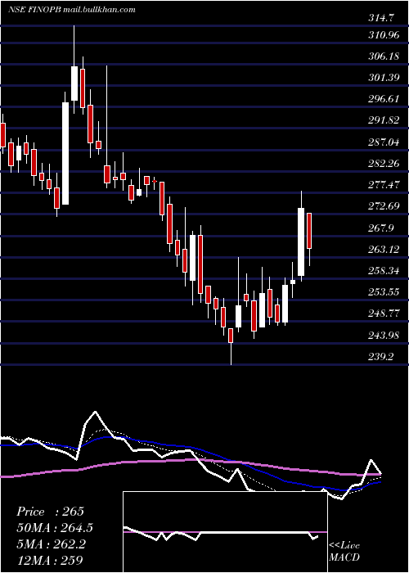The width and height of the screenshot is (409, 573).
Task: Select the 253.55 price axis label
Action: pyautogui.click(x=384, y=292)
